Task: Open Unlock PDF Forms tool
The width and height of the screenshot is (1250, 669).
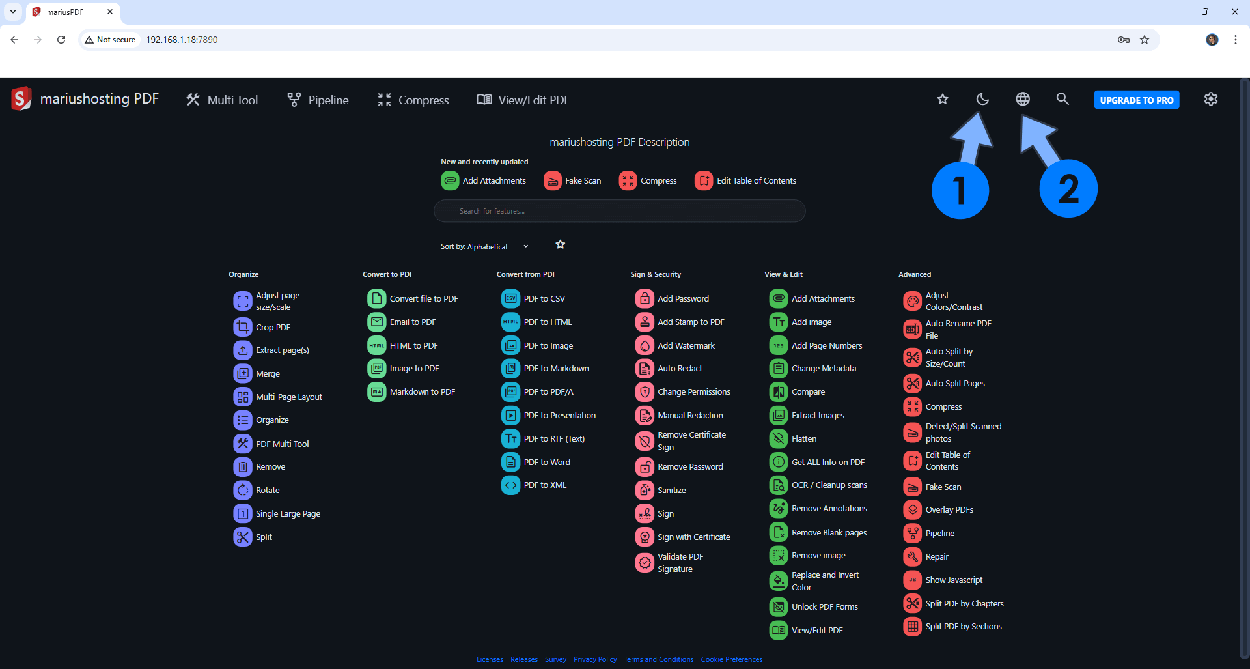Action: (814, 606)
